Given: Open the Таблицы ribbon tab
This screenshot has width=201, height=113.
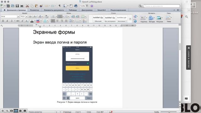Looking at the screenshot, I should coord(73,10).
